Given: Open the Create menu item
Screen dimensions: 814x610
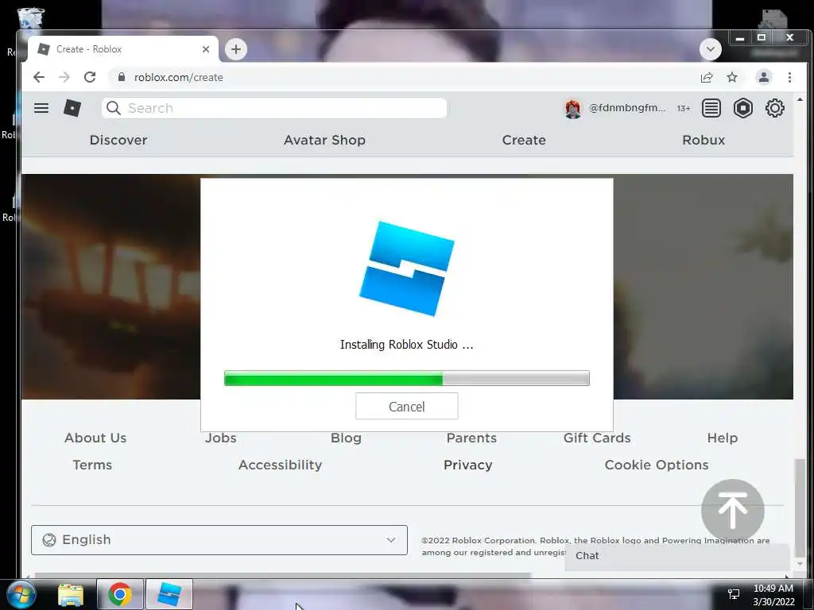Looking at the screenshot, I should pyautogui.click(x=524, y=140).
